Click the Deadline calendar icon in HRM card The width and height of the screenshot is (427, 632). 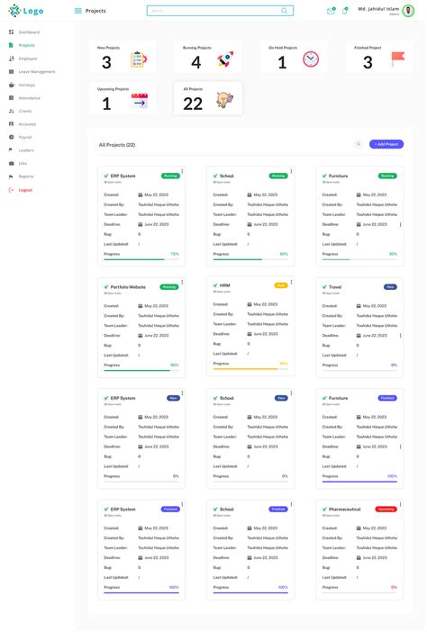250,334
